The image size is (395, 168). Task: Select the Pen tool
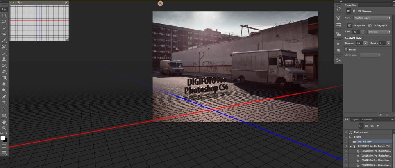point(4,97)
